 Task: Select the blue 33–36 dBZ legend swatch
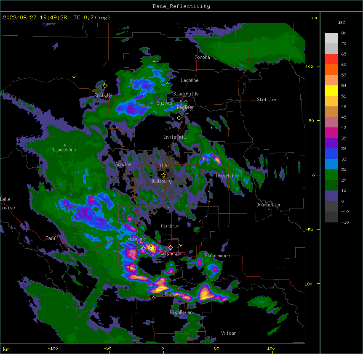[x=331, y=154]
